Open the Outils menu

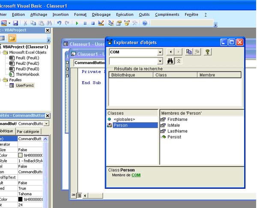144,15
